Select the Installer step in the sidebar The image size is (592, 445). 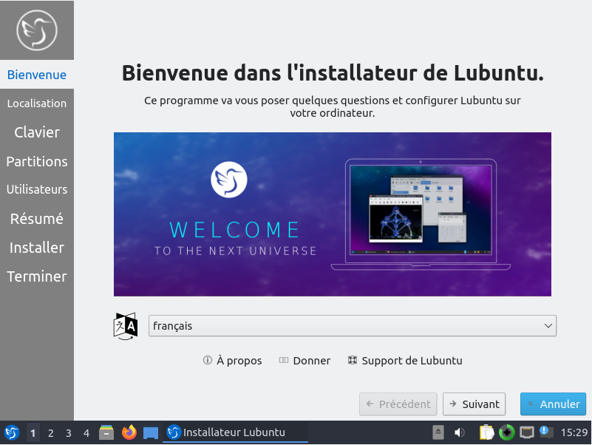(x=37, y=248)
